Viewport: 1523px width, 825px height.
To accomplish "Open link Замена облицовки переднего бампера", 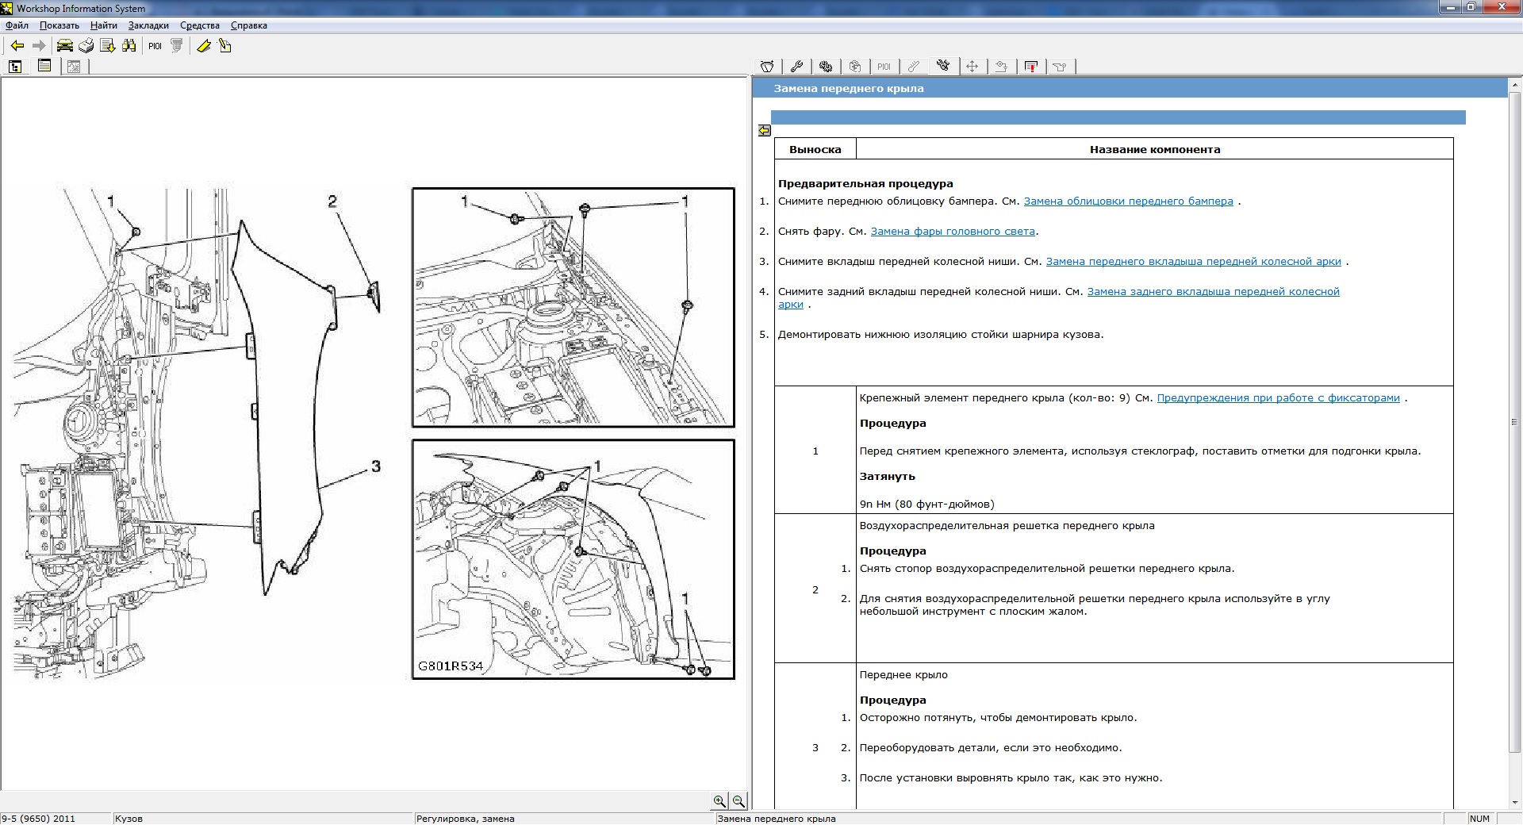I will 1128,201.
